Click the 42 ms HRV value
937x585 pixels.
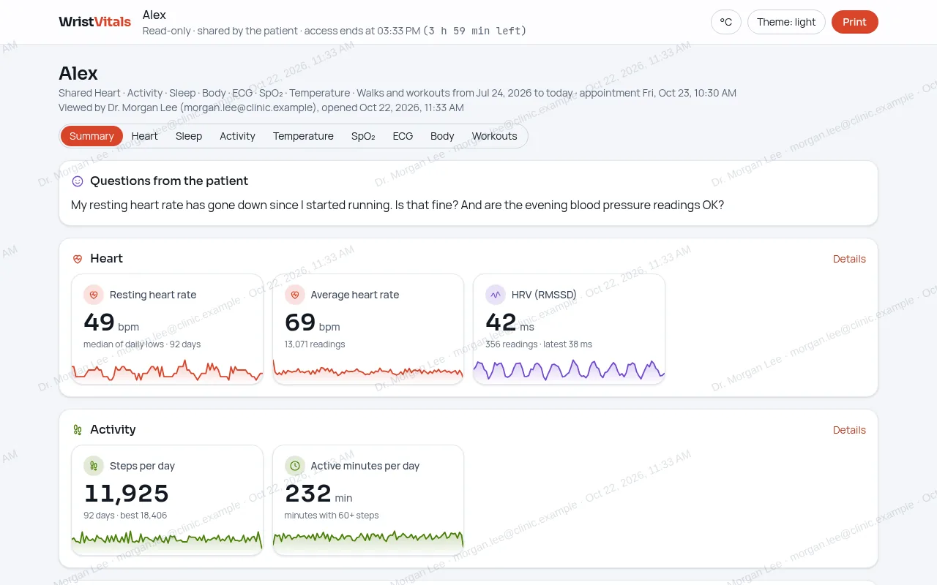click(x=510, y=322)
